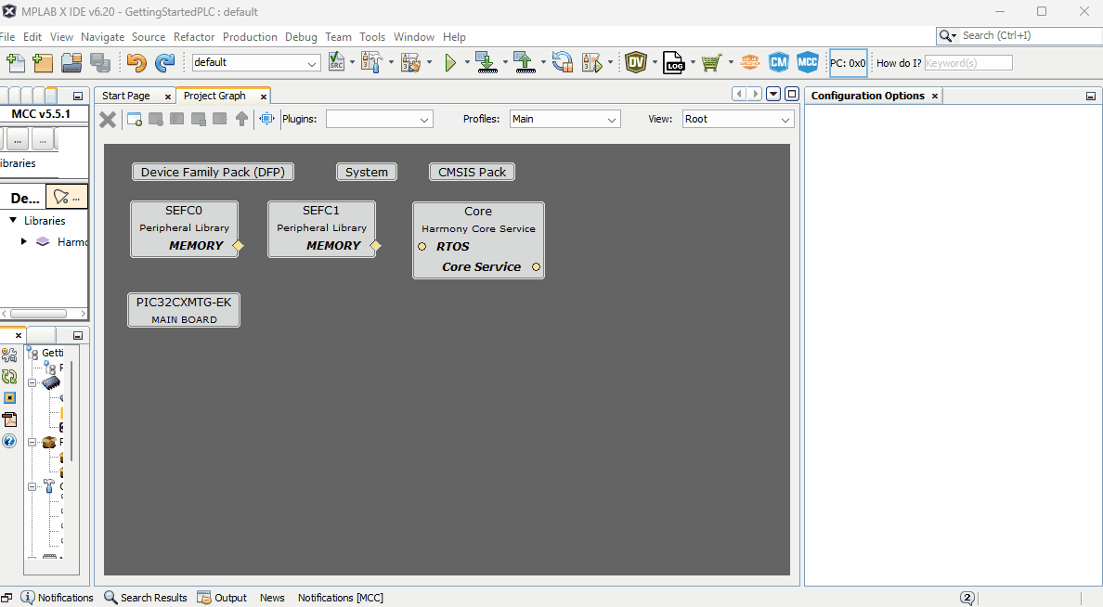This screenshot has width=1103, height=607.
Task: Click the MCC Code Configurator icon
Action: coord(808,62)
